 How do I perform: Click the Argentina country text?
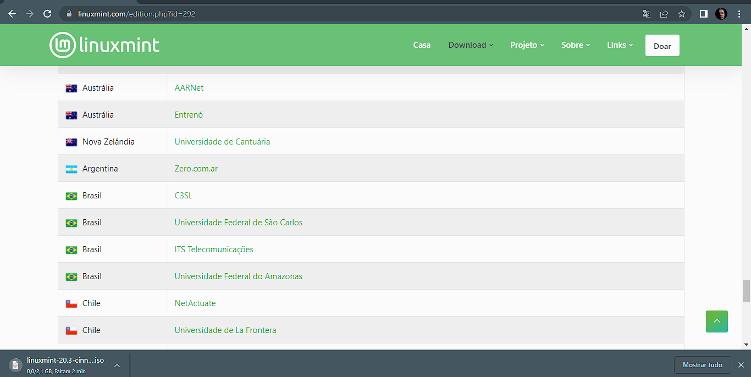point(100,169)
